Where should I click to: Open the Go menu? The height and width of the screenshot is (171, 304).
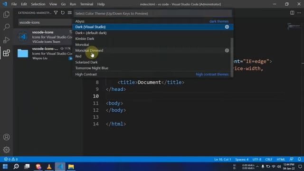pos(63,4)
